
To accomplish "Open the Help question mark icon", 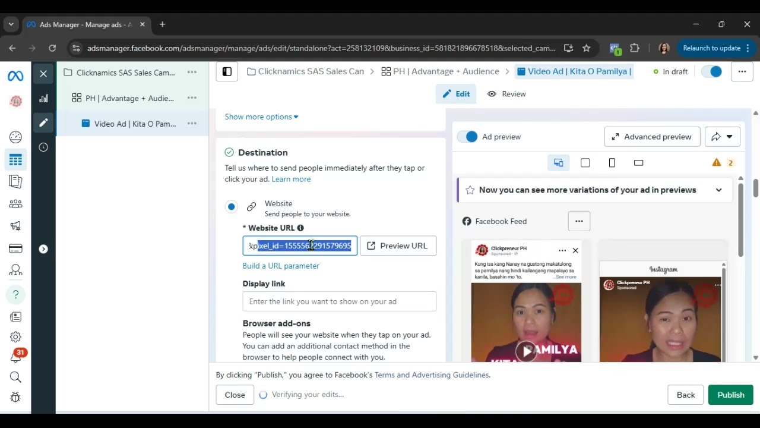I will pyautogui.click(x=15, y=294).
